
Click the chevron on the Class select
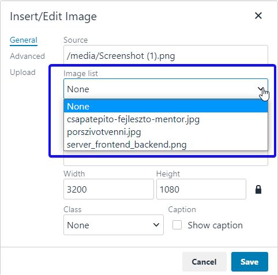pyautogui.click(x=156, y=225)
